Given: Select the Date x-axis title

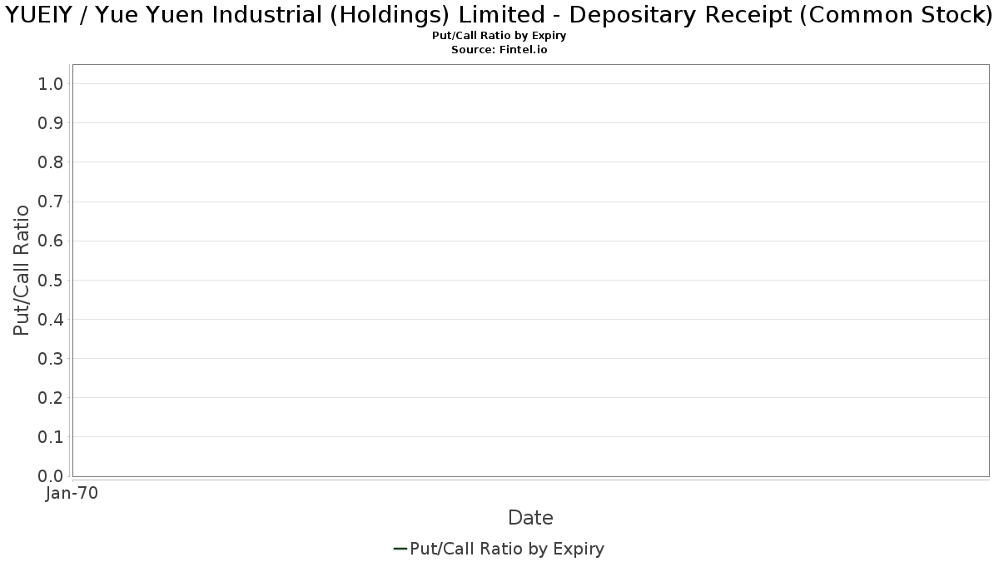Looking at the screenshot, I should pyautogui.click(x=530, y=518).
